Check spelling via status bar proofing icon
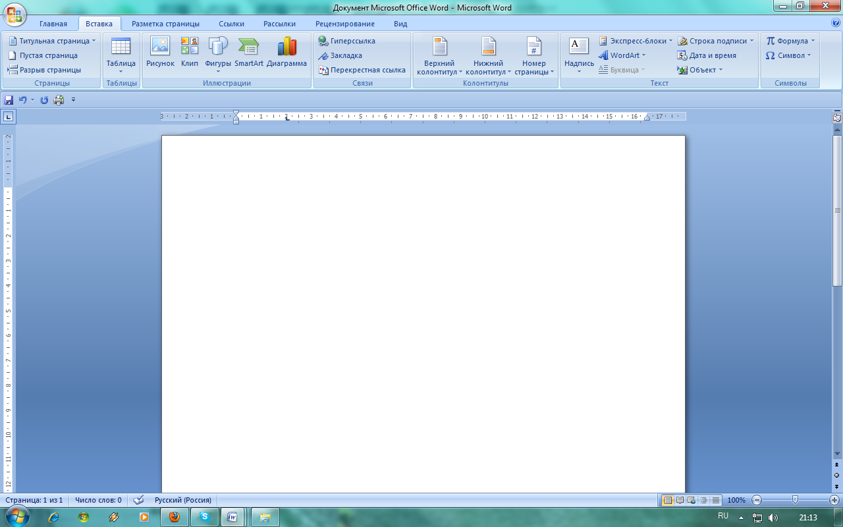The width and height of the screenshot is (843, 527). [139, 500]
